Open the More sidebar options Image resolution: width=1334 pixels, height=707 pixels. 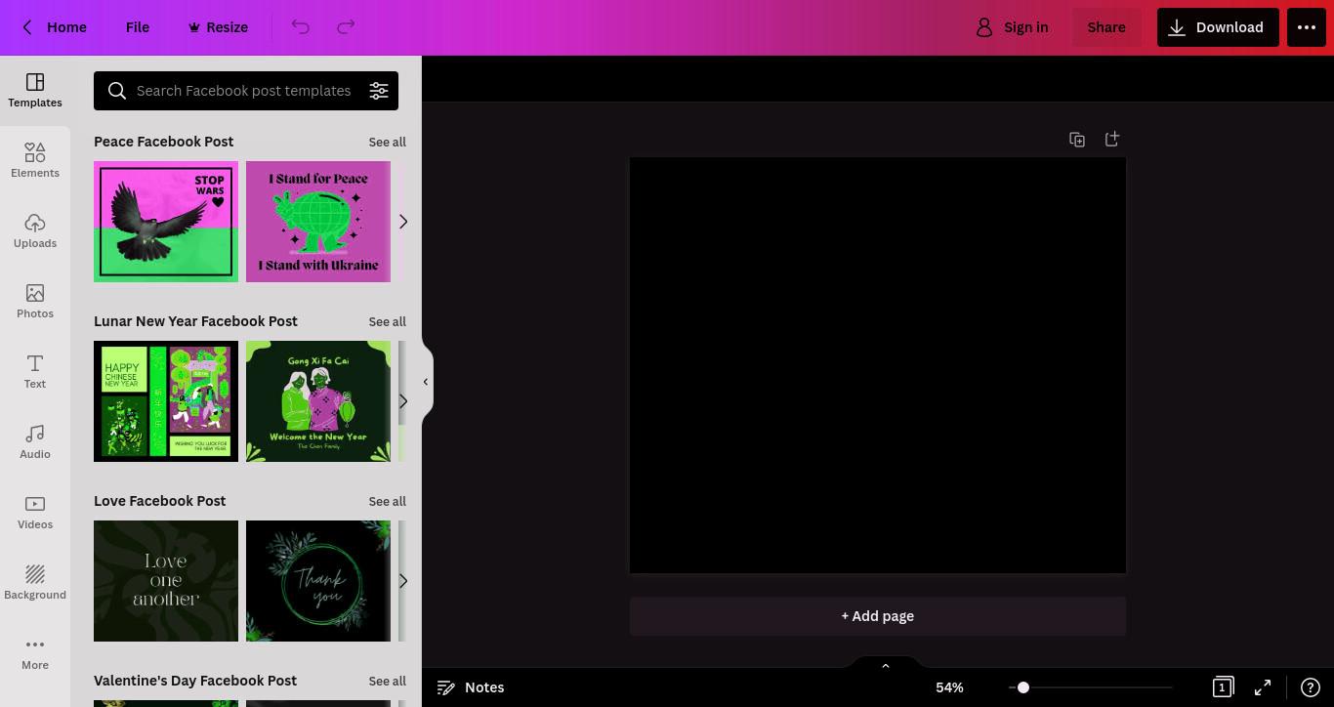pyautogui.click(x=35, y=653)
